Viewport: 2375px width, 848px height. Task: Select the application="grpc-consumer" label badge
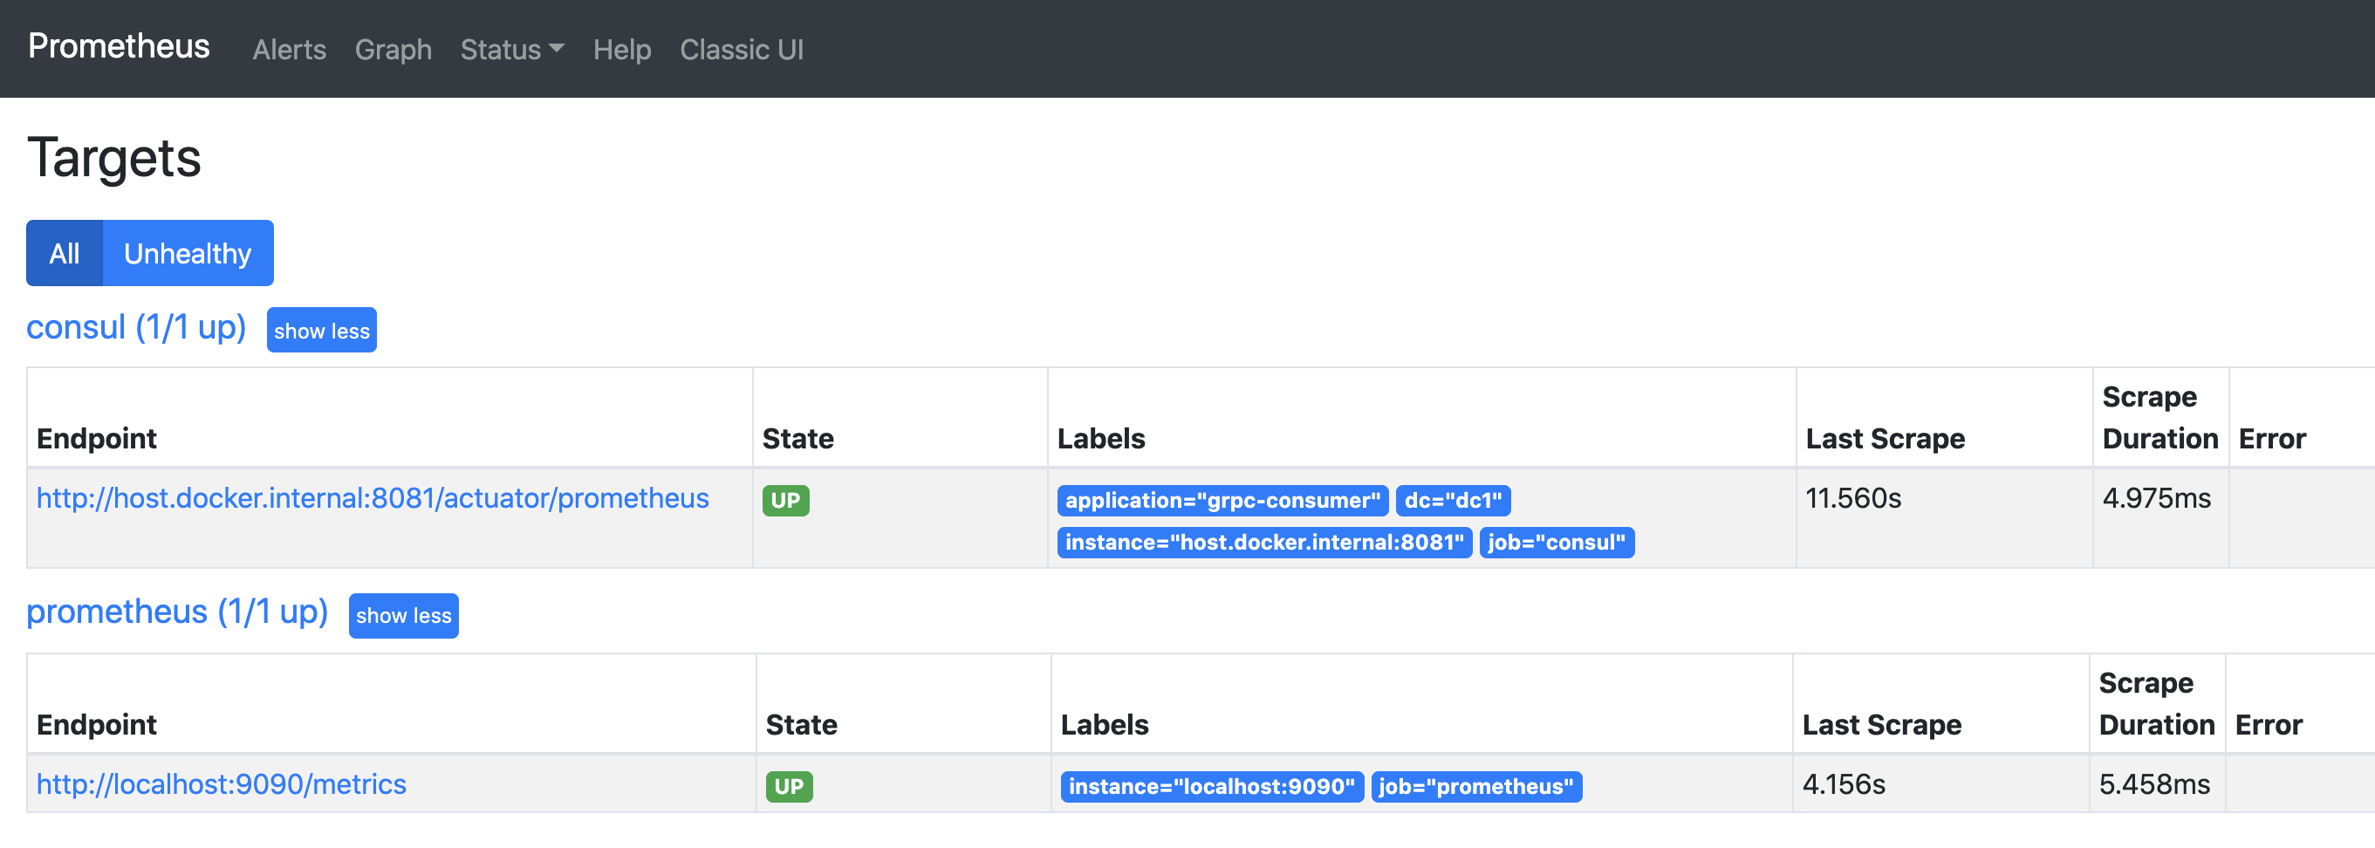click(1222, 501)
